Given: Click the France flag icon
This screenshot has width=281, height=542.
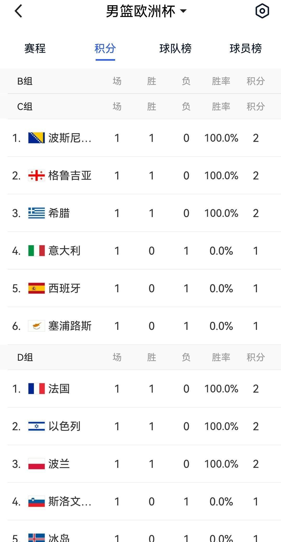Looking at the screenshot, I should (x=37, y=389).
